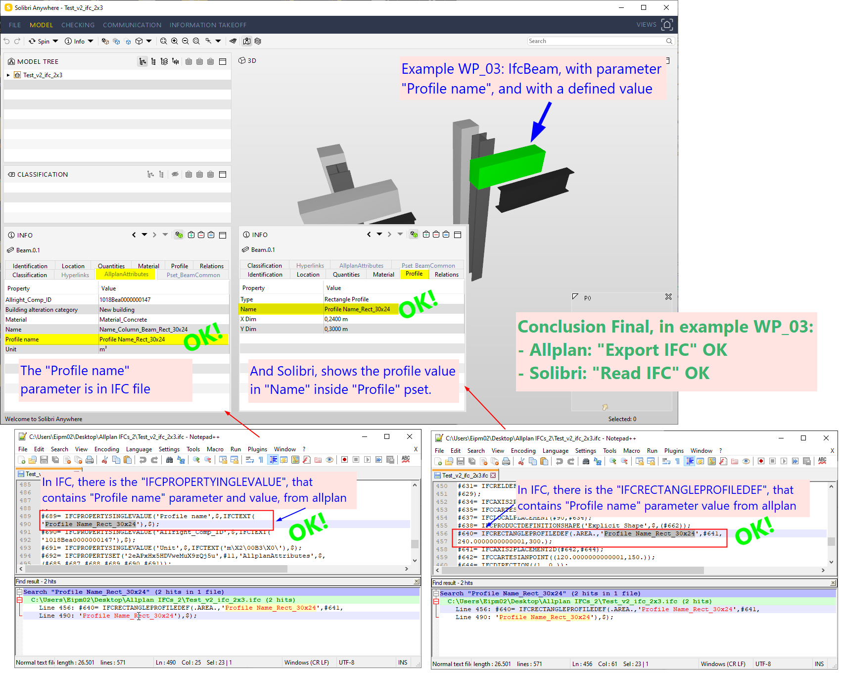Click the orange show-selected cubes icon
The image size is (841, 673).
click(x=105, y=41)
